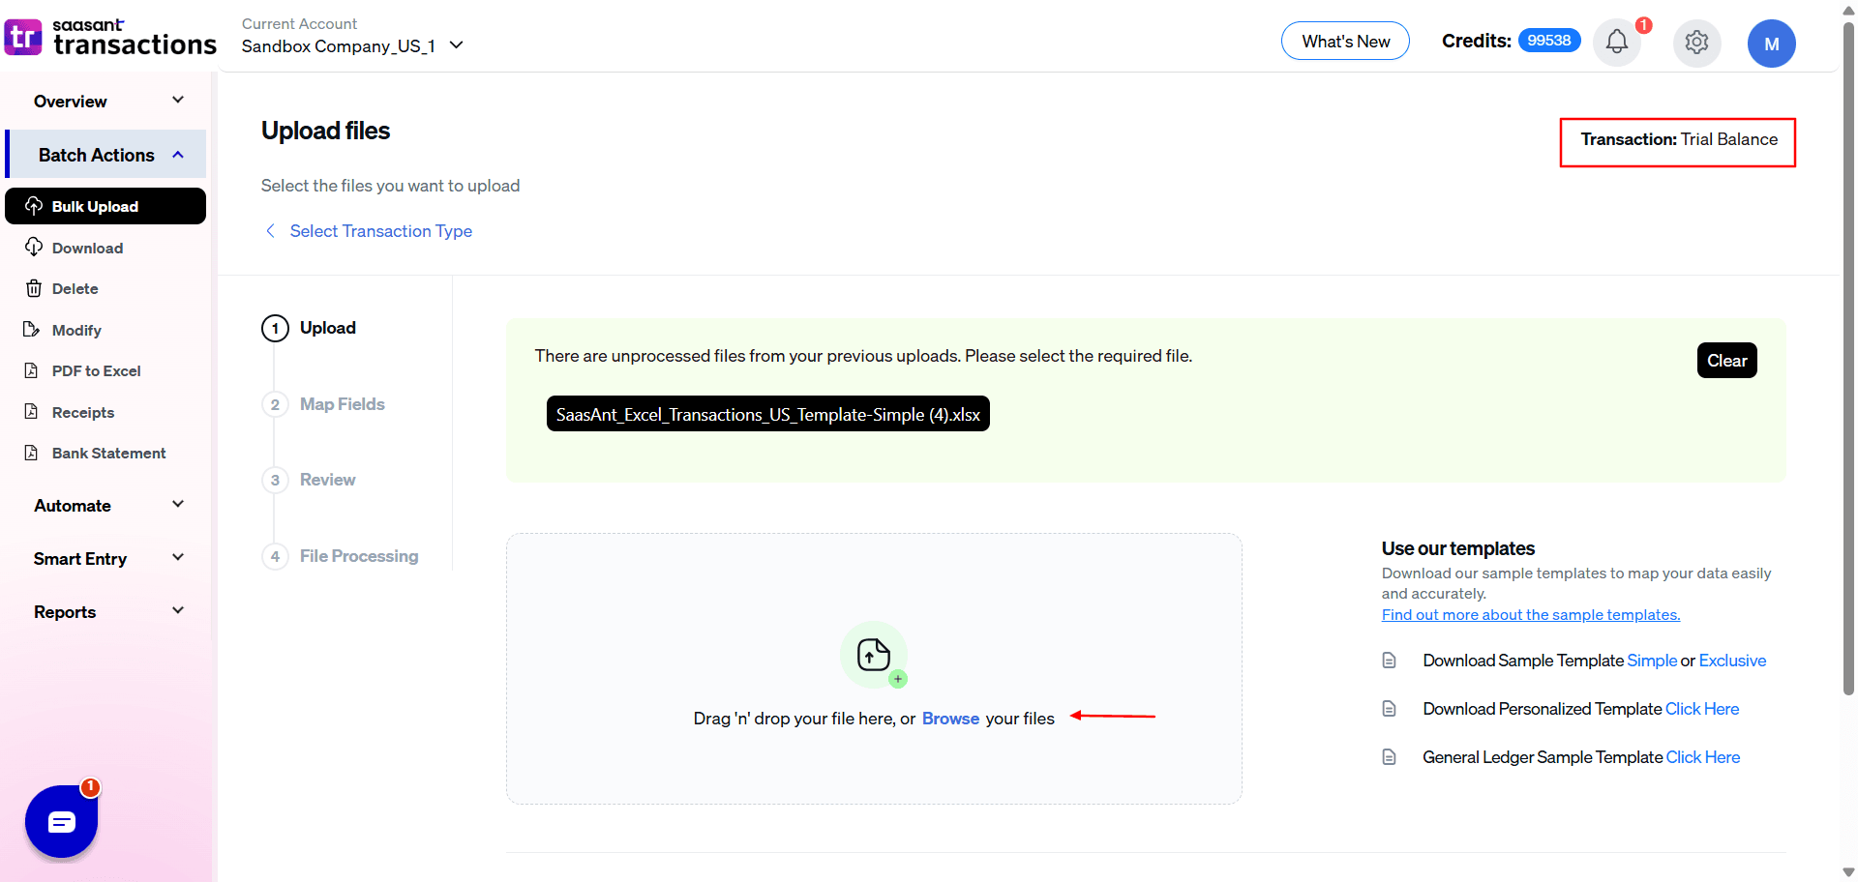This screenshot has width=1858, height=882.
Task: Select the SaasAnt_Excel_Transactions_US_Template-Simple (4).xlsx file
Action: click(x=767, y=414)
